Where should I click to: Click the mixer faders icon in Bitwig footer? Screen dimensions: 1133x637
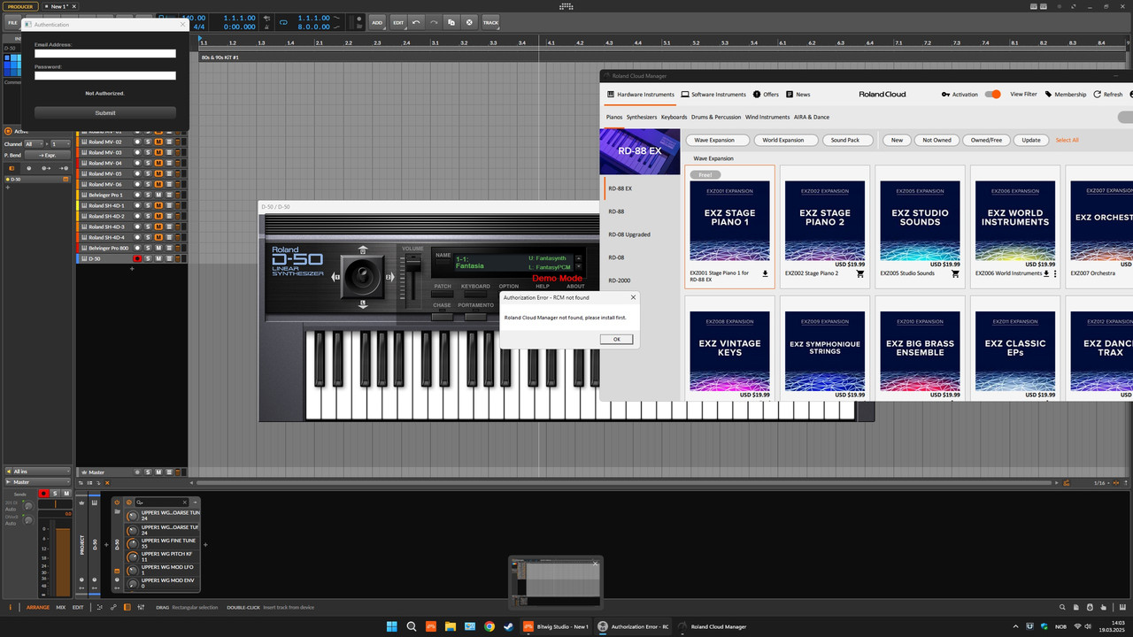(x=140, y=607)
